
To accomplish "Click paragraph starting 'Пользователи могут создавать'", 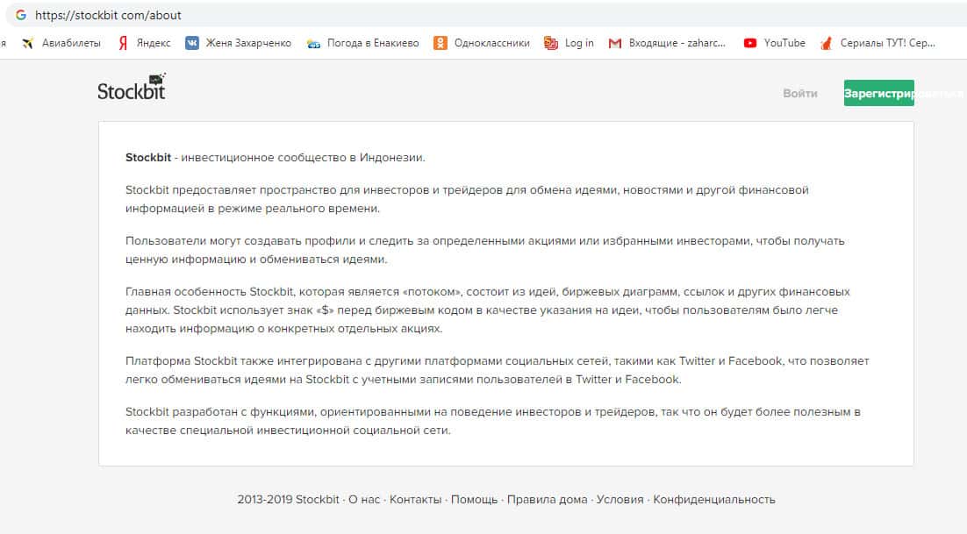I will [x=484, y=250].
